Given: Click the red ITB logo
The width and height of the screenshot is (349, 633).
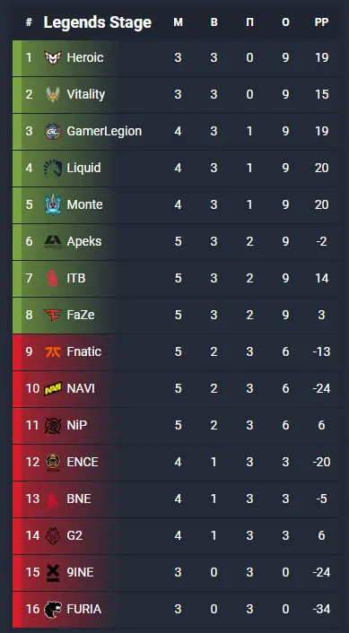Looking at the screenshot, I should click(x=53, y=278).
